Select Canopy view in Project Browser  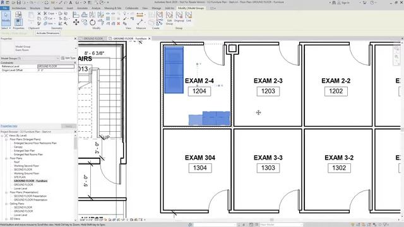(18, 147)
